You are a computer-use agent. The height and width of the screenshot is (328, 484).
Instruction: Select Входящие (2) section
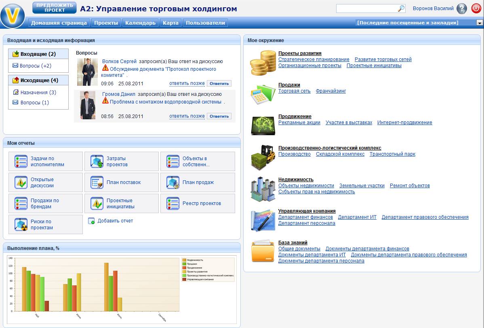coord(38,54)
